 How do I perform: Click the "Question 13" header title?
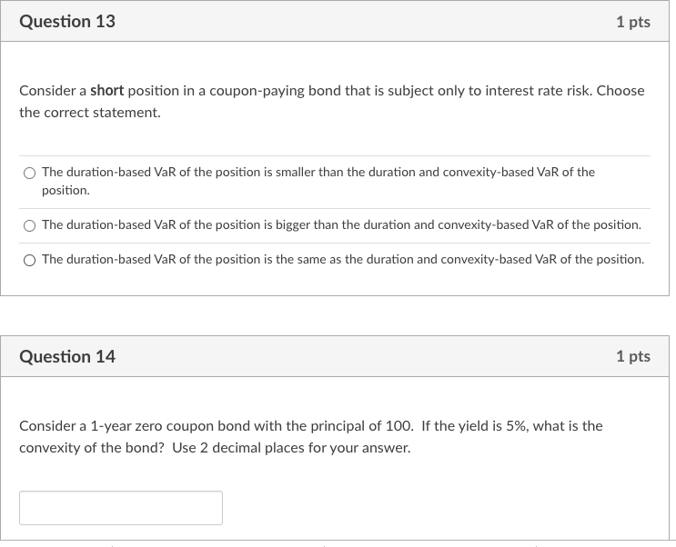(x=67, y=21)
